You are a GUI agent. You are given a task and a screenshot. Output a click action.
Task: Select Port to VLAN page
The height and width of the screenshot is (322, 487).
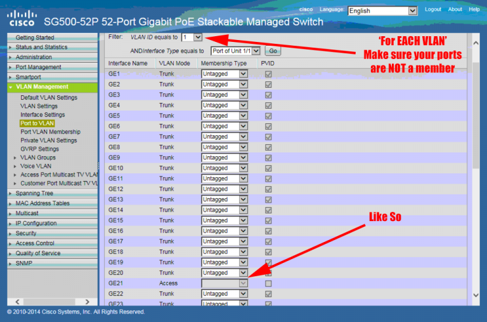point(37,123)
